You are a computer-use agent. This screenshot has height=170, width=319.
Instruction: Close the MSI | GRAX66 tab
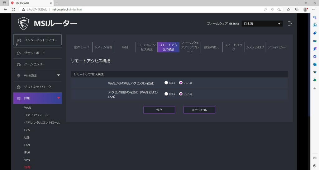pos(51,3)
